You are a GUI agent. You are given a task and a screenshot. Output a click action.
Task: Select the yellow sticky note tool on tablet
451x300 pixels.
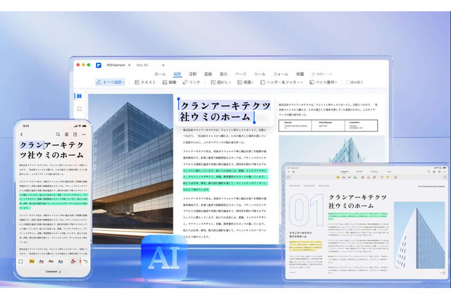388,177
